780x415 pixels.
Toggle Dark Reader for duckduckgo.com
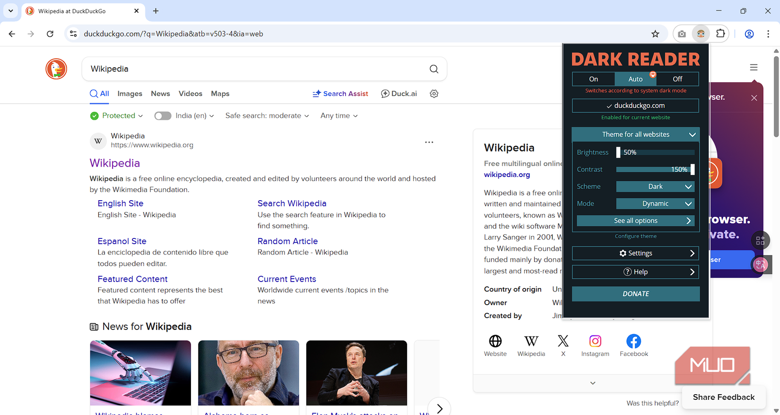(635, 106)
